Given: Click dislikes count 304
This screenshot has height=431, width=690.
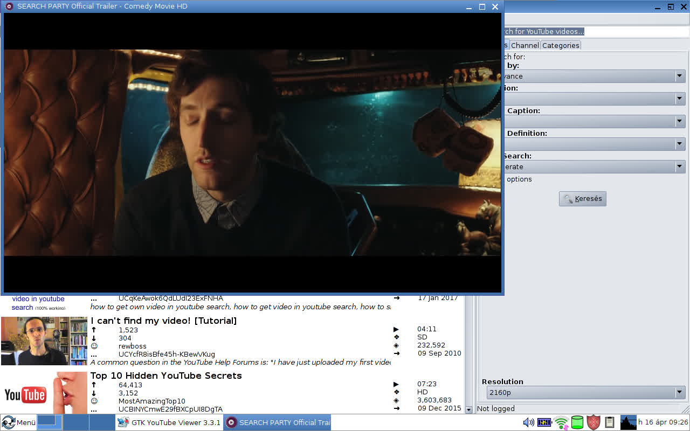Looking at the screenshot, I should 125,338.
